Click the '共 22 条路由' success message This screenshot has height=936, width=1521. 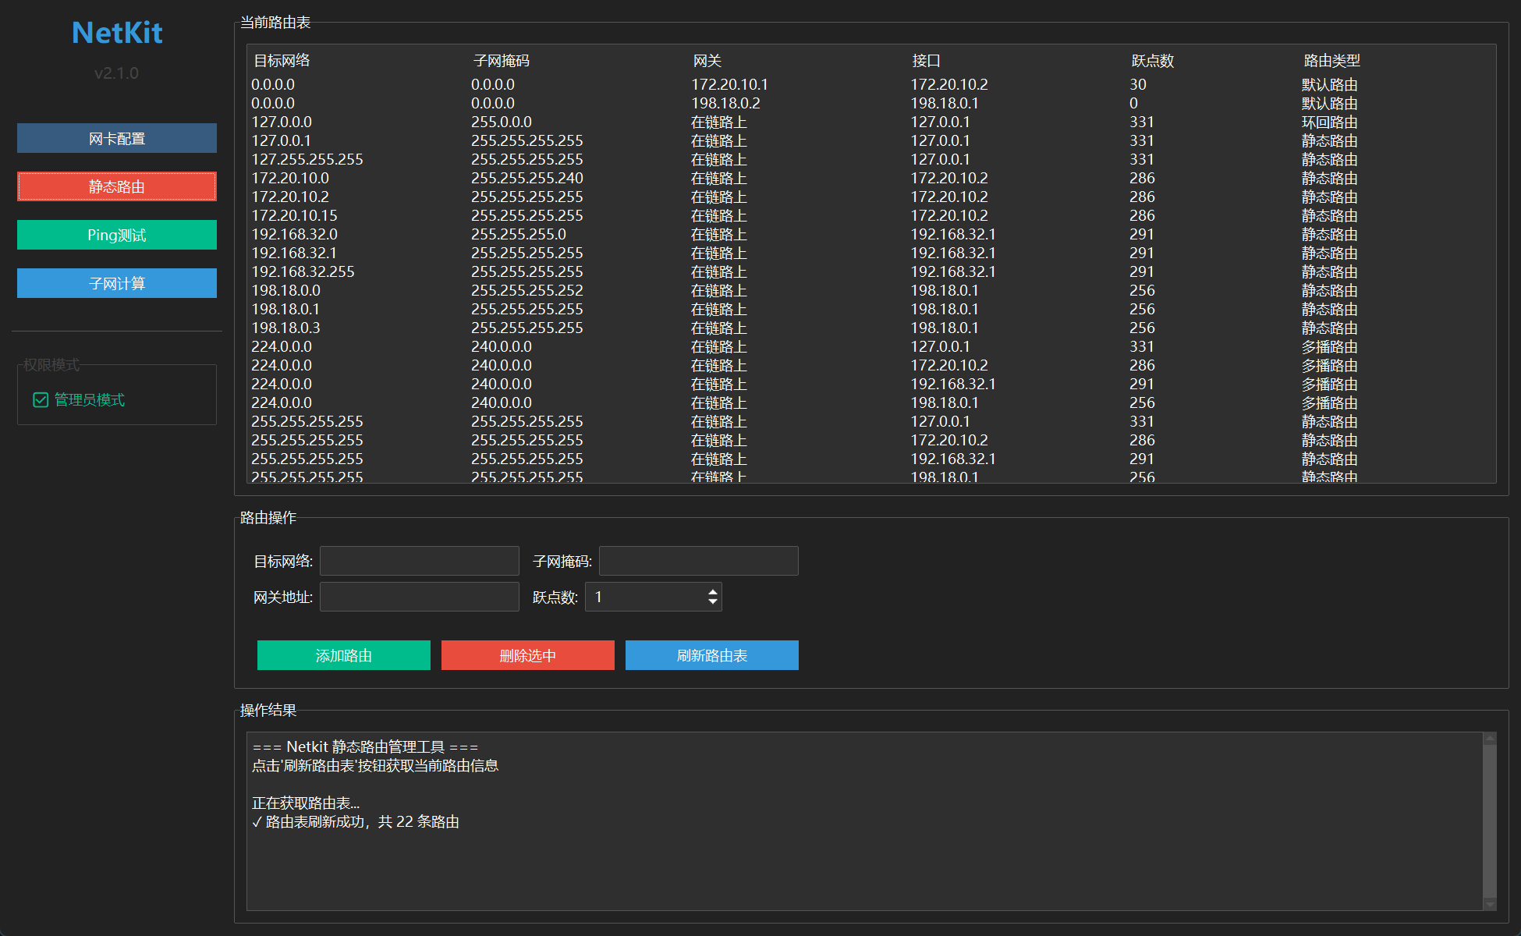click(x=356, y=821)
